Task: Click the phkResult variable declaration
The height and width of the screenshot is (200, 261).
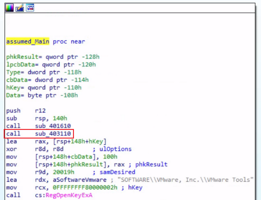Action: [x=53, y=57]
